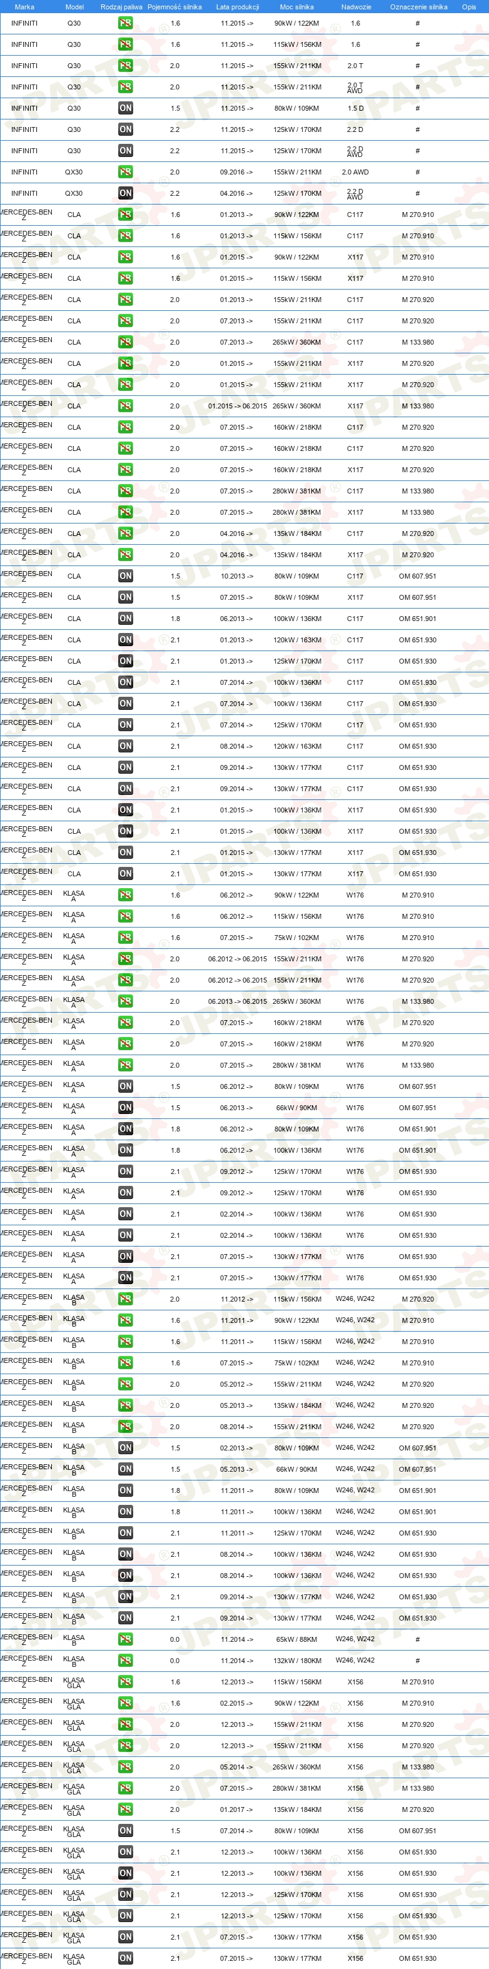Select the '06.2013 -> 06.2015' date cell in Klasa A row

(x=238, y=1001)
